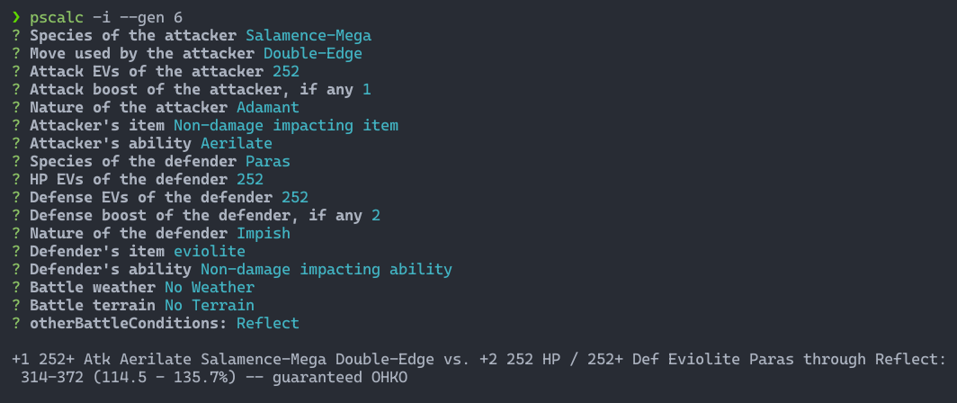Click the Aerilate ability answer
The height and width of the screenshot is (403, 957).
tap(236, 143)
